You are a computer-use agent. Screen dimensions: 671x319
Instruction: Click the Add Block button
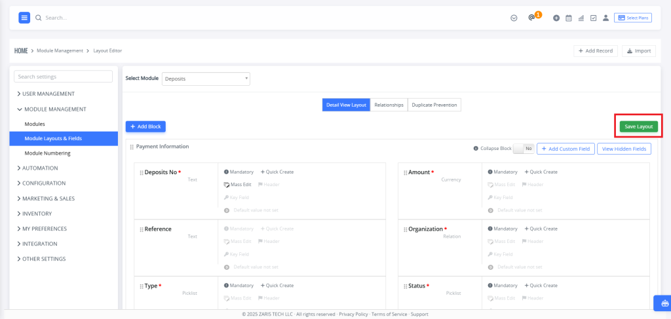[x=145, y=126]
